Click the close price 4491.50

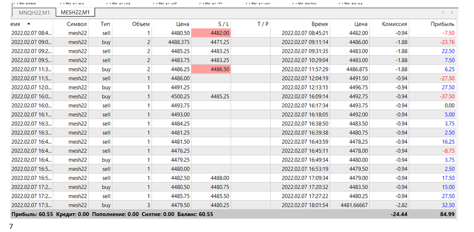[359, 78]
